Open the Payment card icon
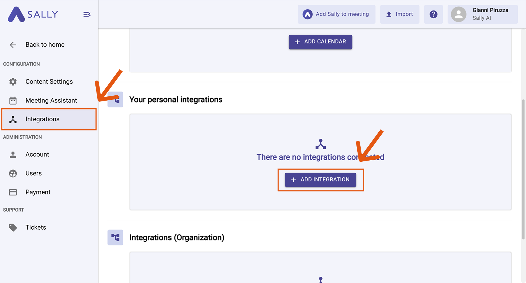 click(x=13, y=192)
